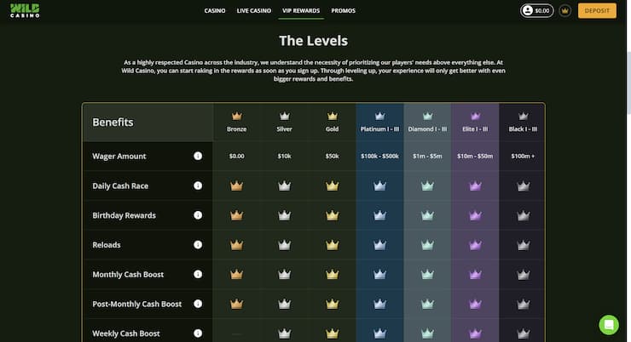The height and width of the screenshot is (342, 631).
Task: Show info for Weekly Cash Boost
Action: [x=198, y=333]
